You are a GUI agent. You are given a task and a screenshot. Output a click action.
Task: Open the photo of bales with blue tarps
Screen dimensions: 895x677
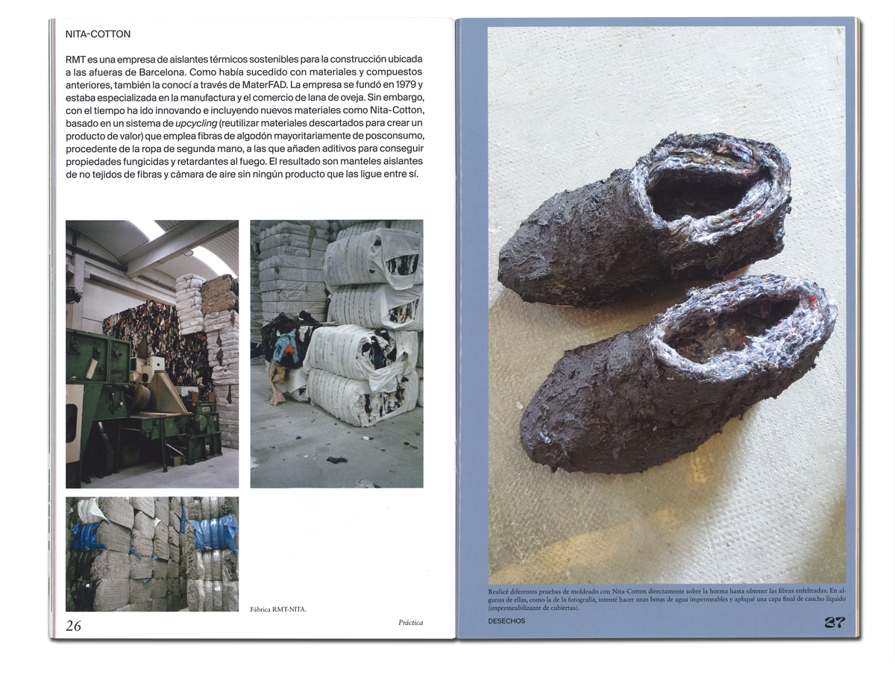coord(152,554)
